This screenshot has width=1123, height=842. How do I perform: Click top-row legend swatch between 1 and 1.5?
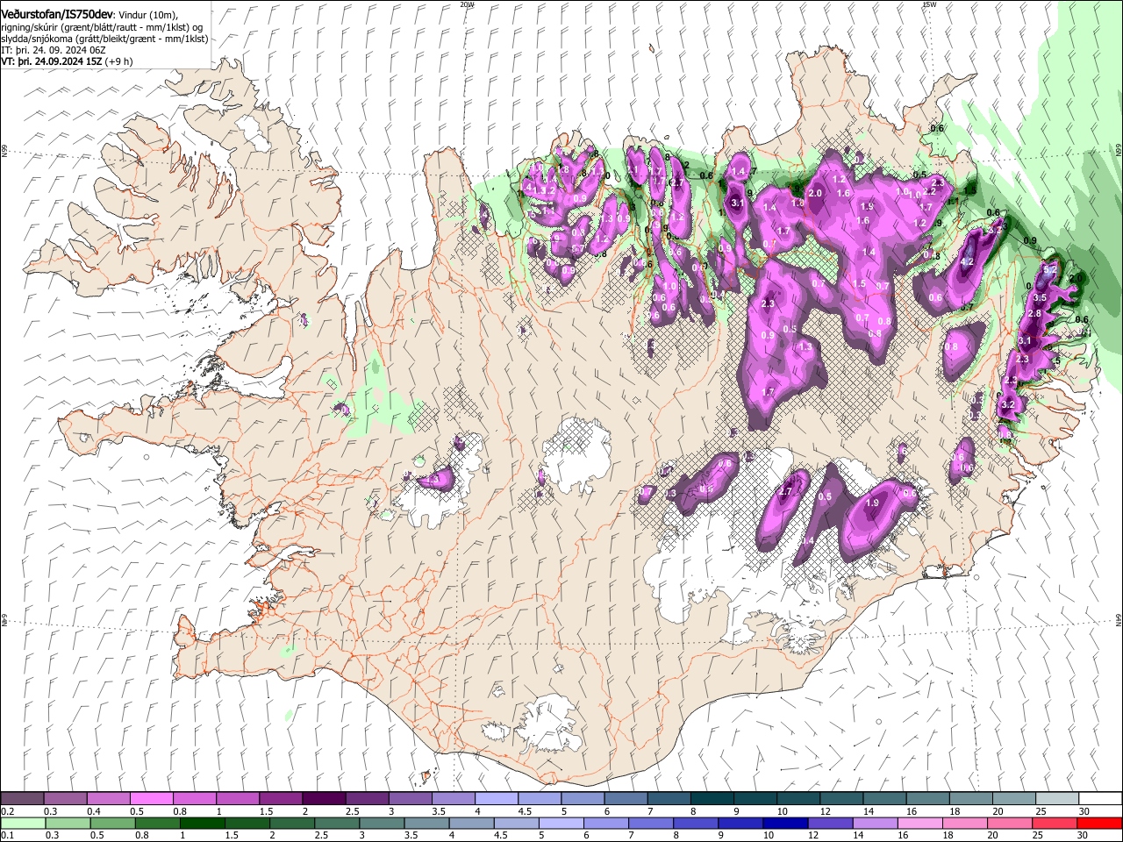click(x=238, y=798)
